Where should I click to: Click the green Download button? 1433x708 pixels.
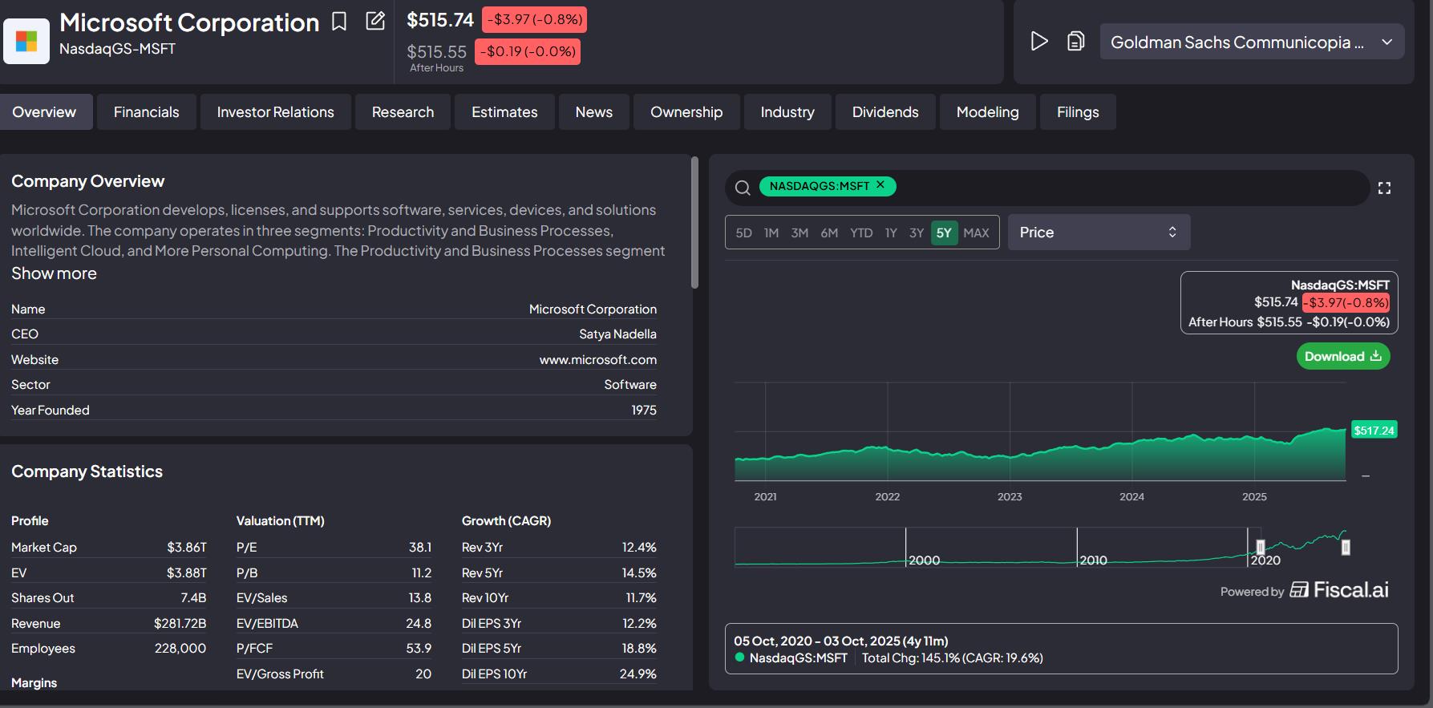pyautogui.click(x=1342, y=356)
